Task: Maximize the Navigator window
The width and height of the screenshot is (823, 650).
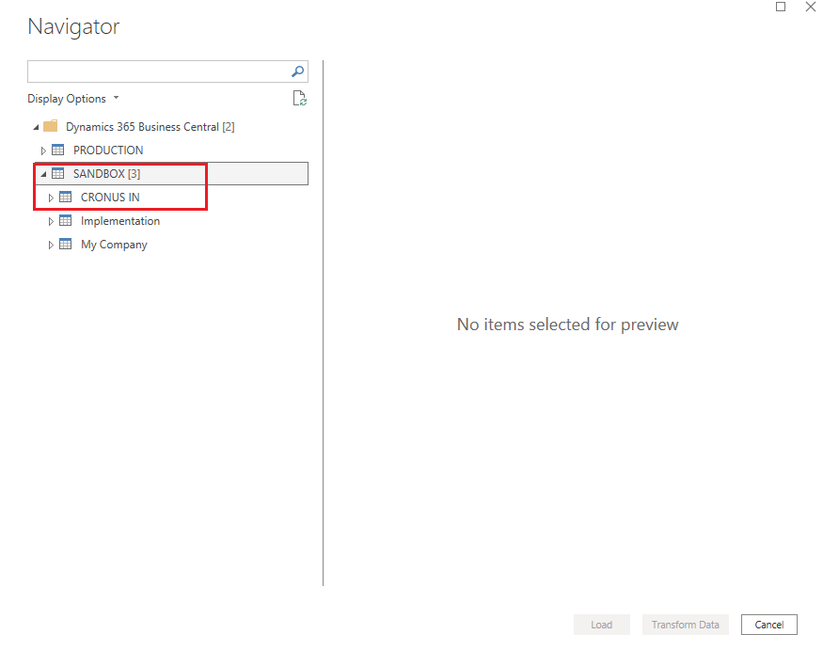Action: (x=781, y=7)
